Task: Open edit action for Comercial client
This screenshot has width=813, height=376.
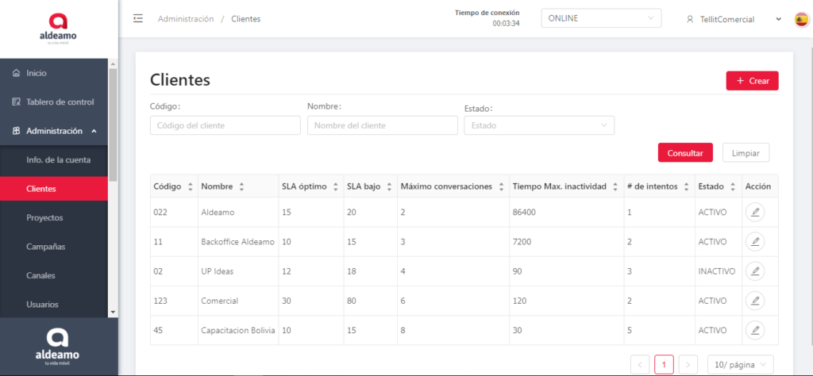Action: (755, 301)
